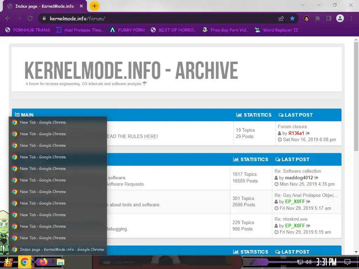Click the Chrome taskbar icon

[x=25, y=262]
